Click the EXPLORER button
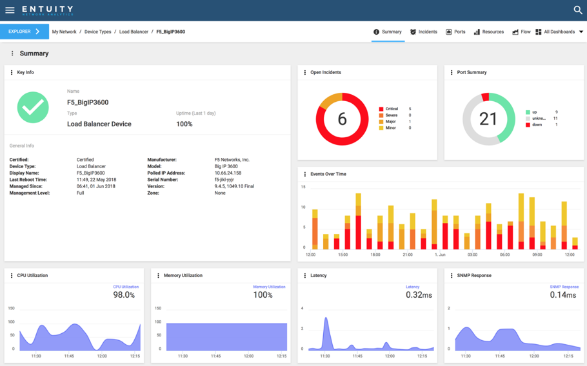This screenshot has width=587, height=366. [25, 32]
